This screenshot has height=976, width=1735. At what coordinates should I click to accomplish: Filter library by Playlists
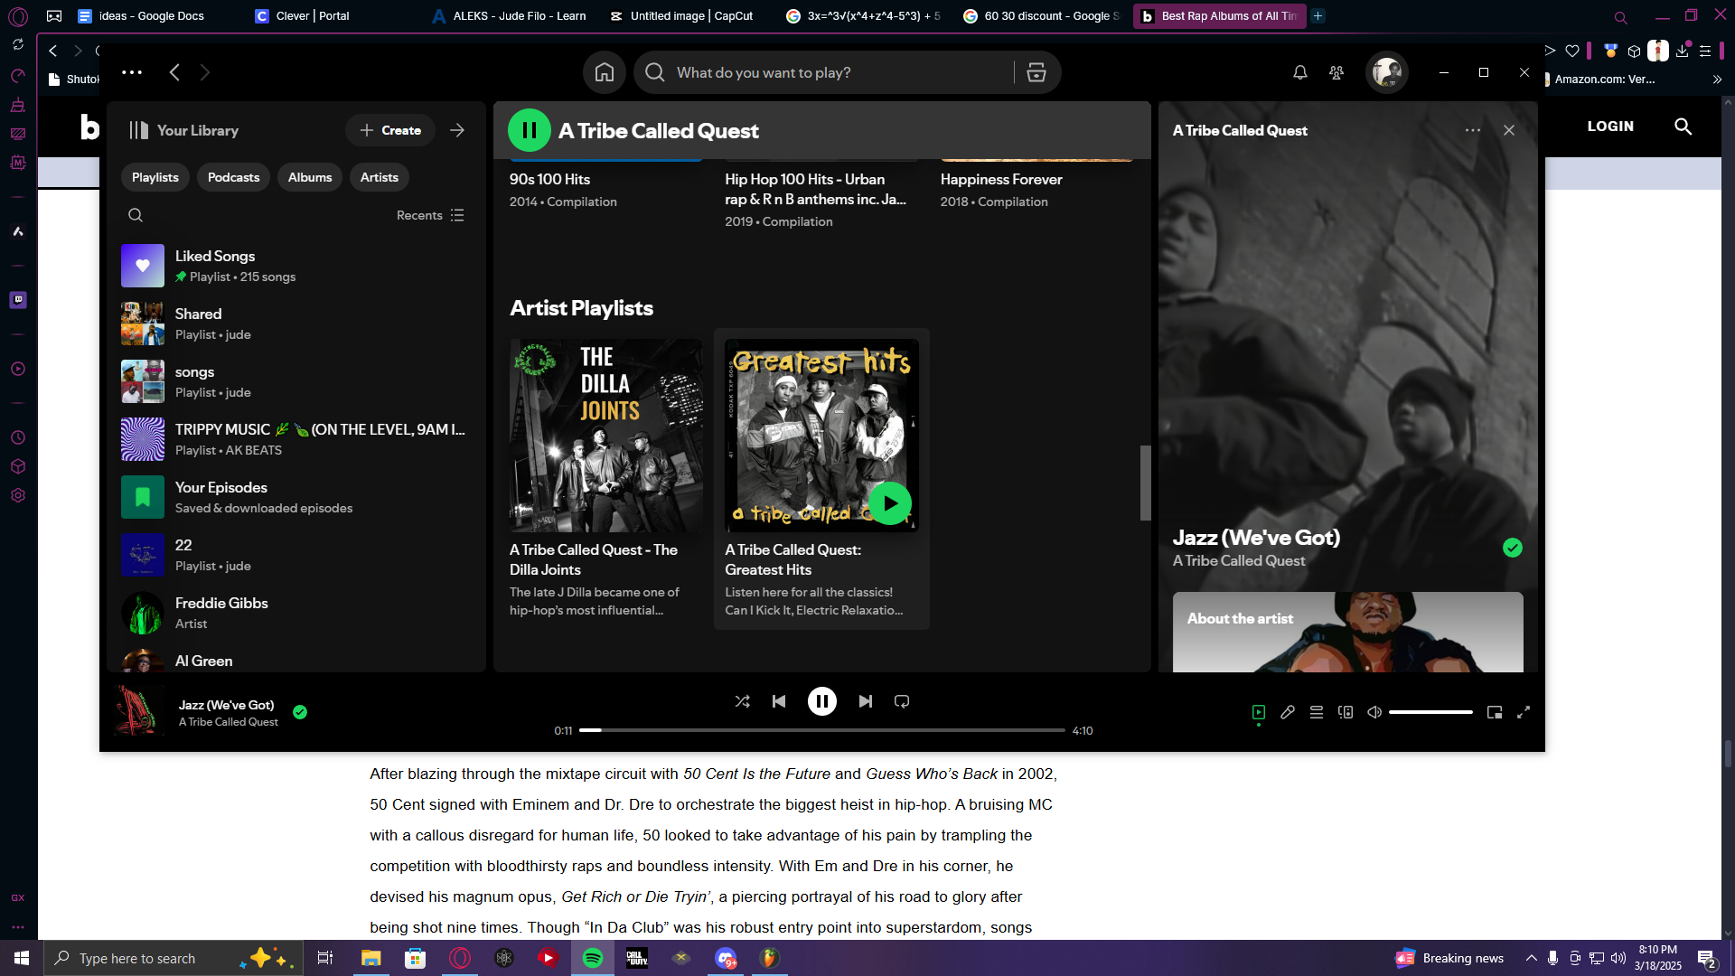click(x=155, y=177)
